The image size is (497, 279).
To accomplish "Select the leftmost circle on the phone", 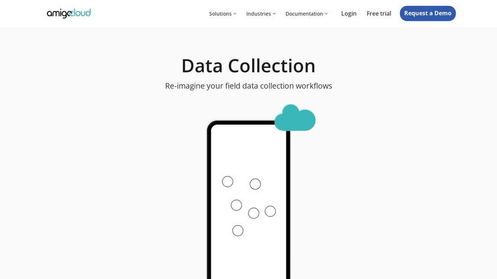I will (x=228, y=181).
